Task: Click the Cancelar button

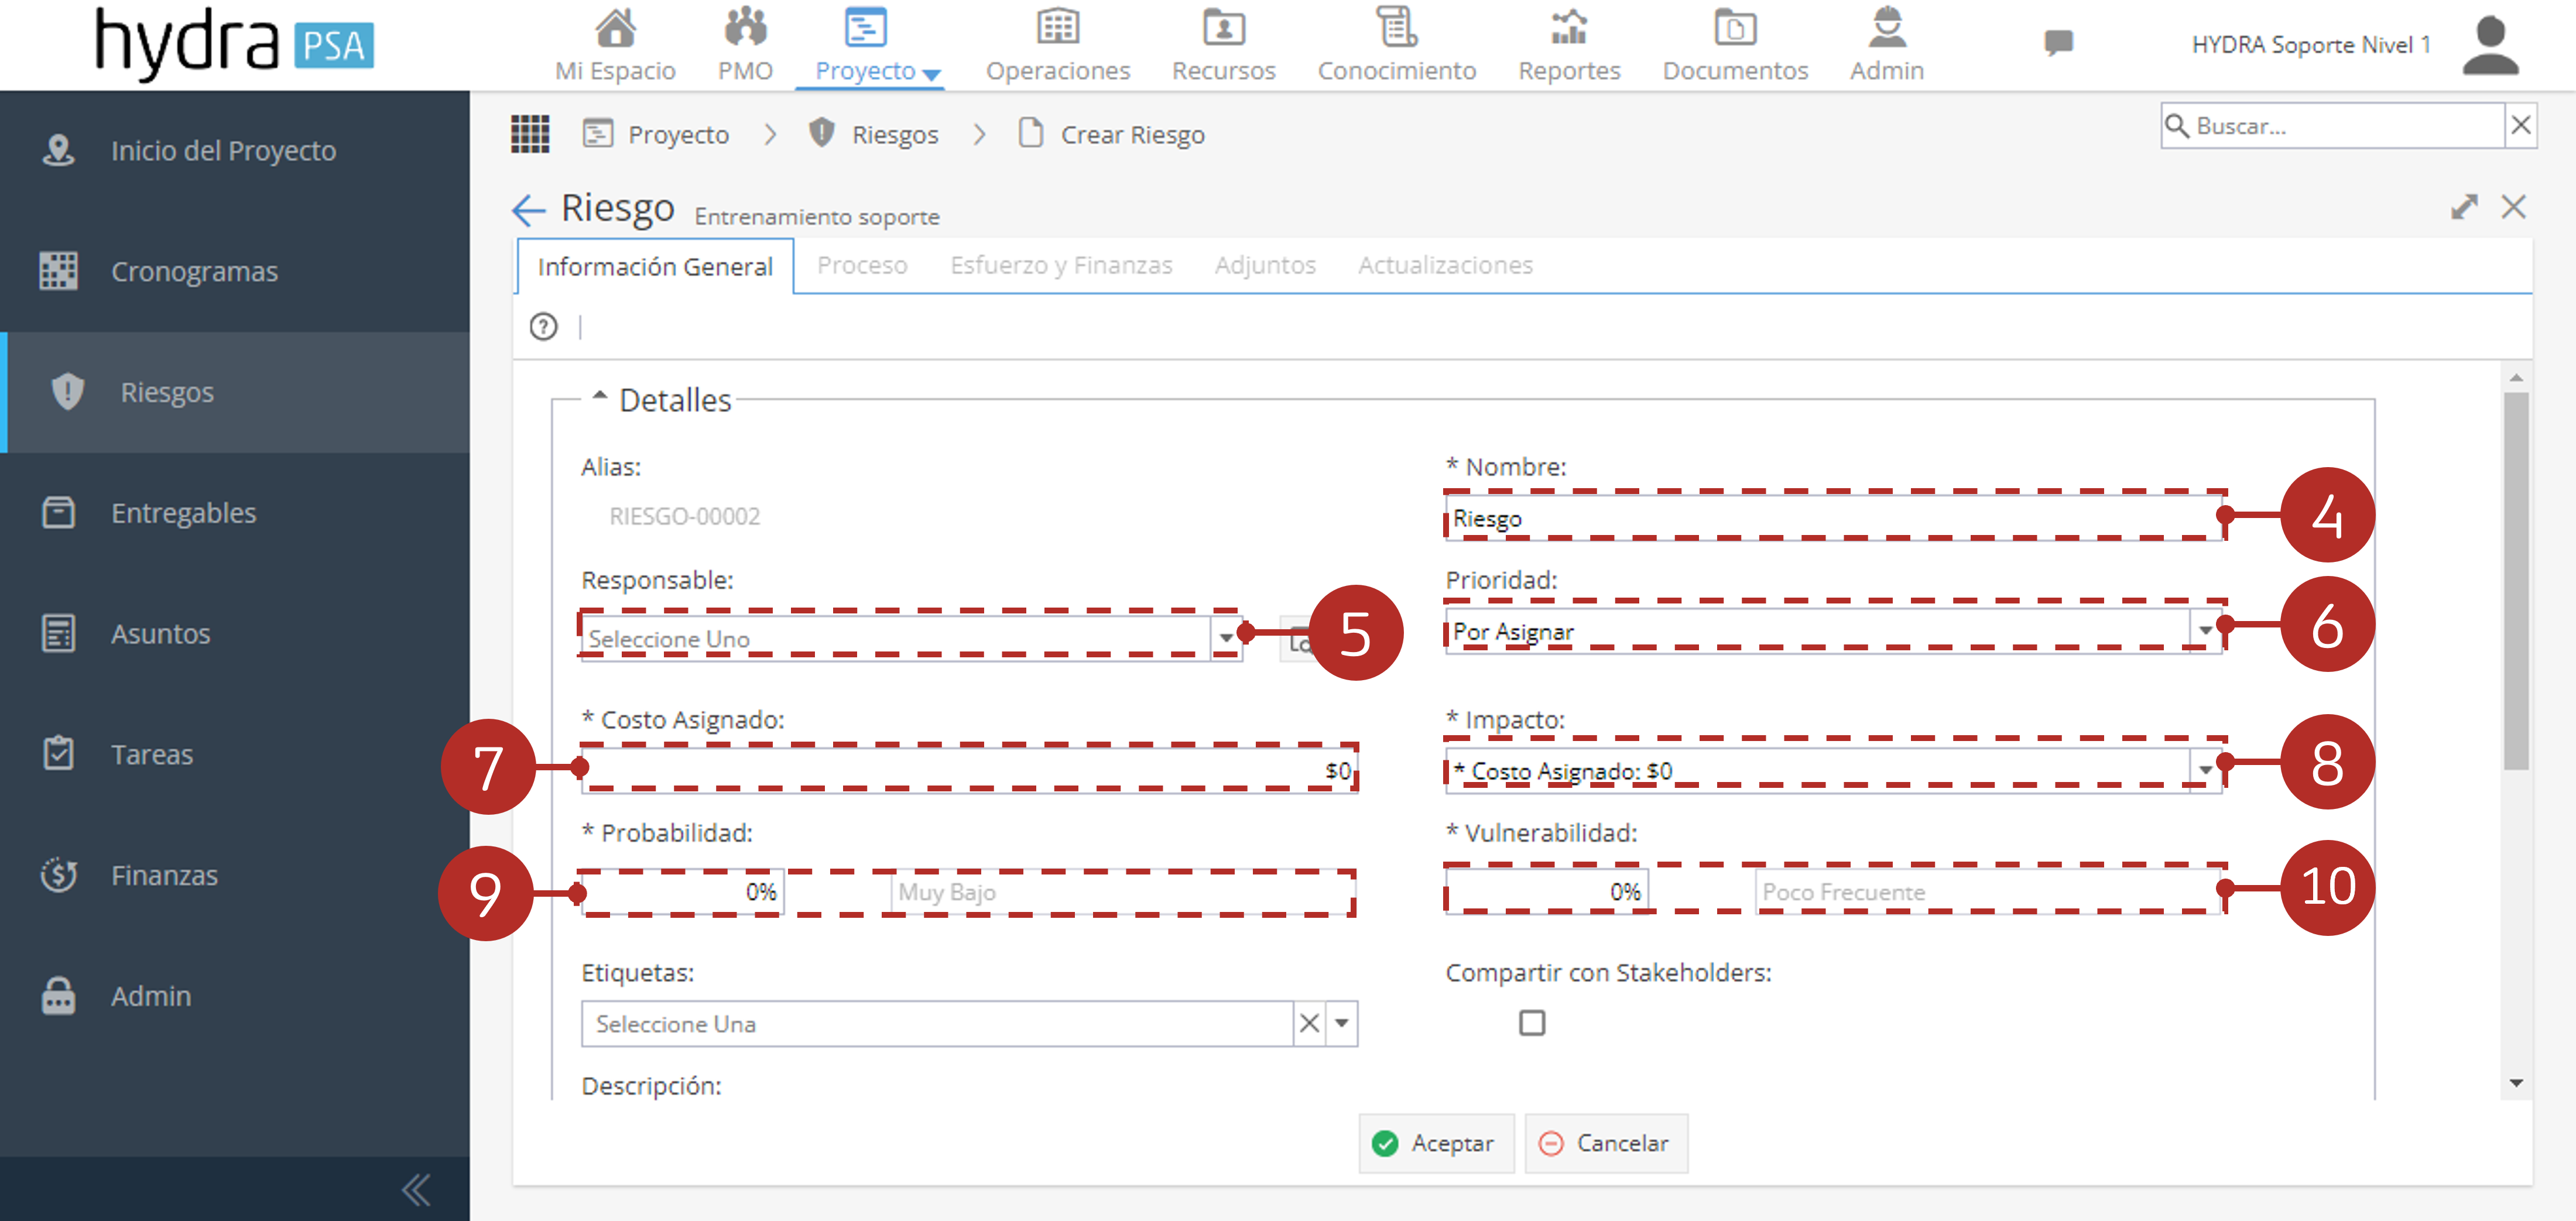Action: coord(1605,1143)
